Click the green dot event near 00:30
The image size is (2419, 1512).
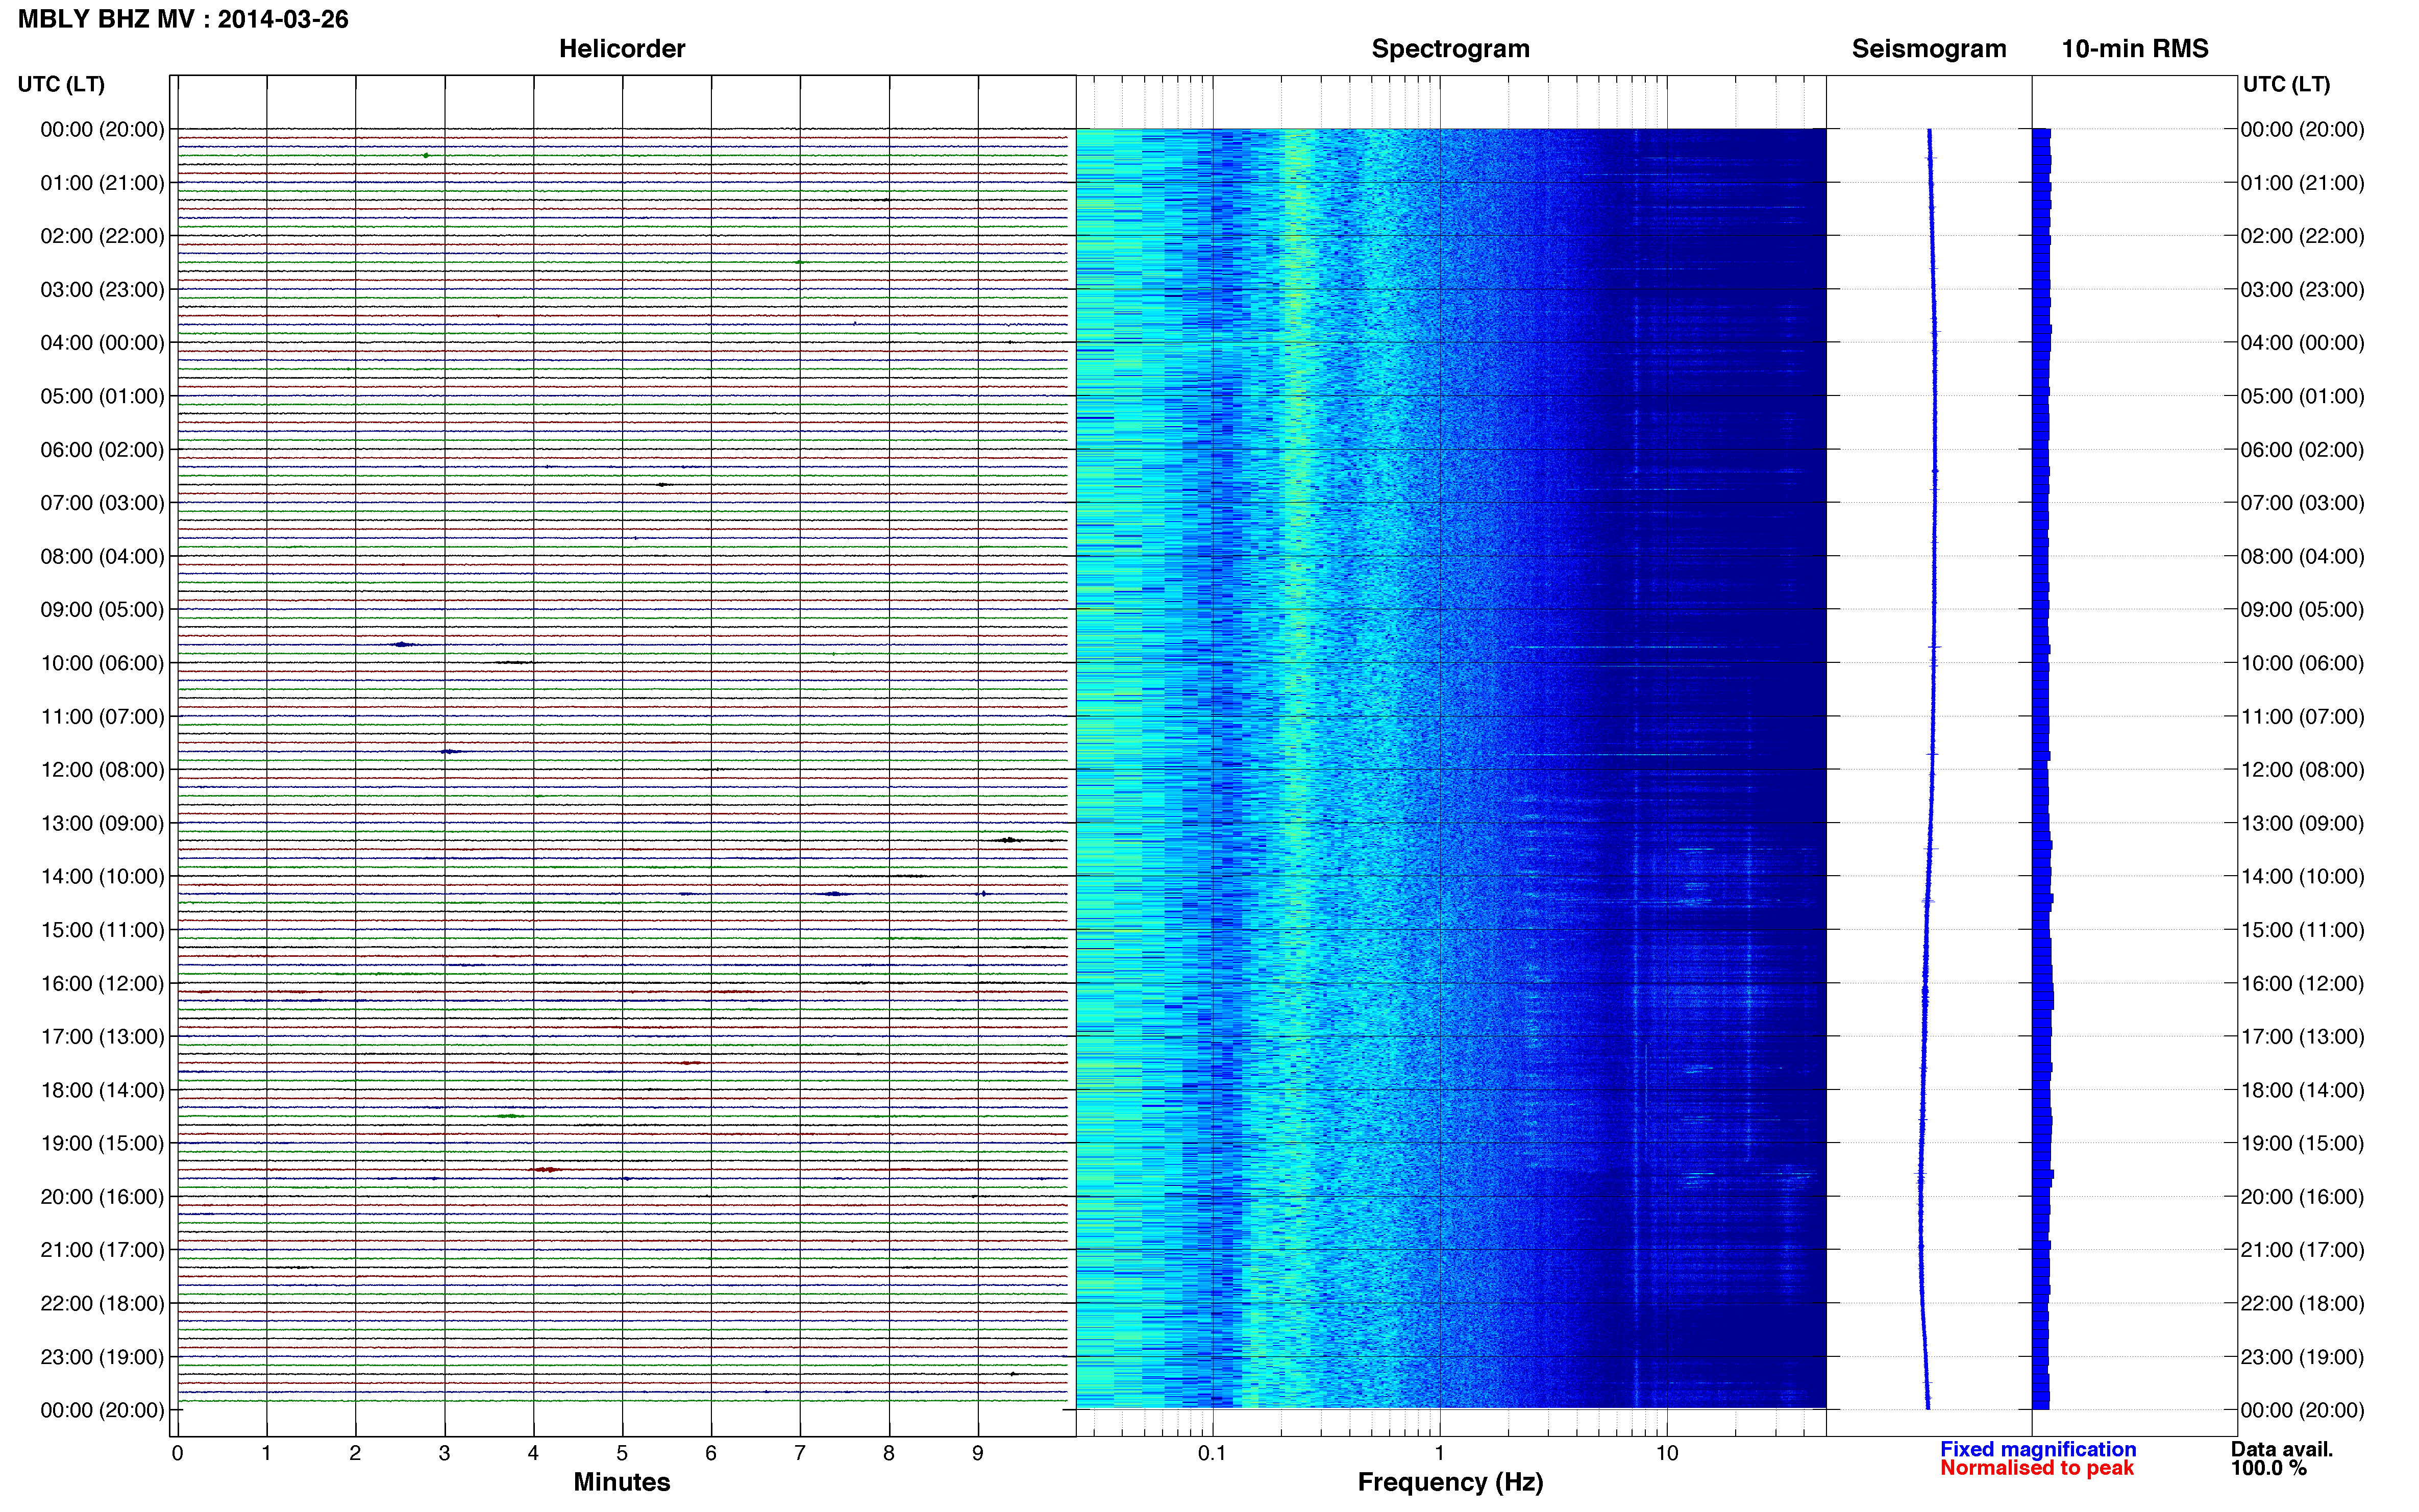click(x=426, y=155)
